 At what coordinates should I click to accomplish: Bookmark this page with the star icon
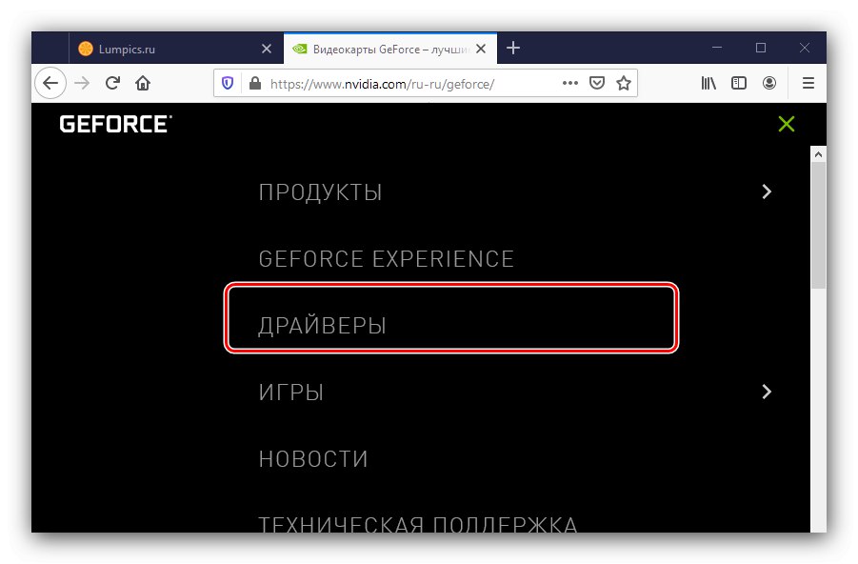coord(624,83)
